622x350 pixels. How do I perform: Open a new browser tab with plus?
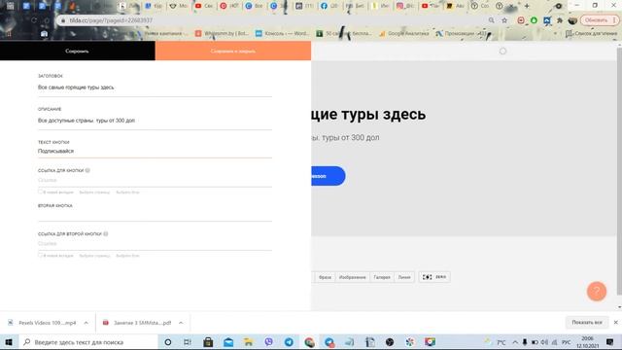click(x=527, y=6)
